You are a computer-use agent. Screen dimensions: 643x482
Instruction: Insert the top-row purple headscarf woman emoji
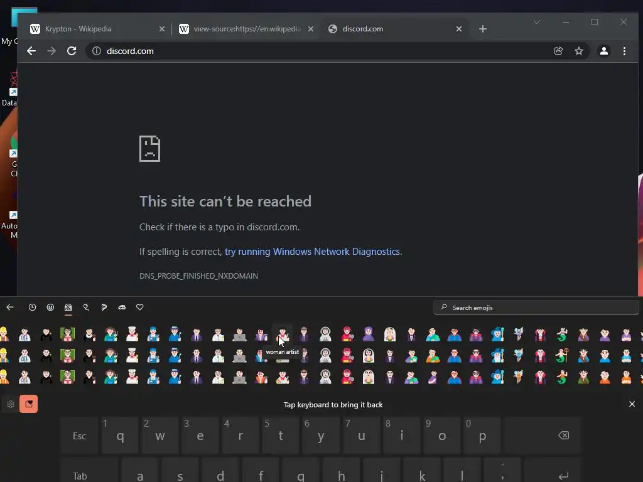click(x=369, y=334)
